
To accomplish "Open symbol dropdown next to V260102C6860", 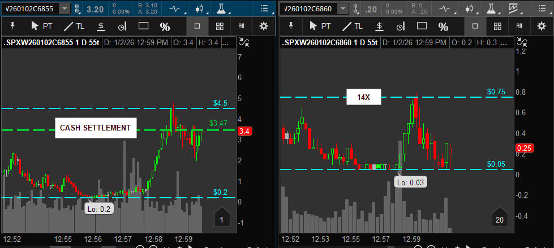I will pyautogui.click(x=342, y=9).
